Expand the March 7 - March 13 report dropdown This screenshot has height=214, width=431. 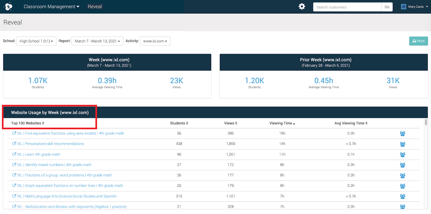pyautogui.click(x=97, y=41)
